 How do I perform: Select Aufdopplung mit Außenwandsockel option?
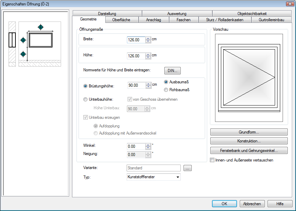pos(96,133)
